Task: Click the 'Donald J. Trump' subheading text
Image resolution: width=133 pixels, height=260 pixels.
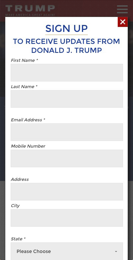Action: pyautogui.click(x=66, y=50)
